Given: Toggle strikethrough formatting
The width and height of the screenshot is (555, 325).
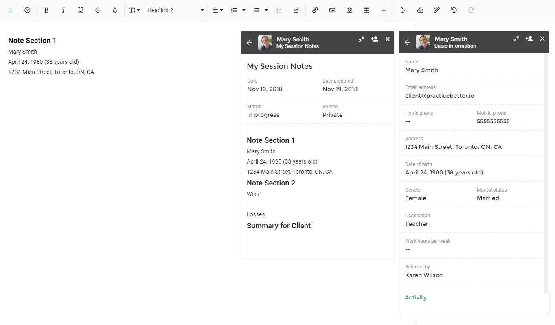Looking at the screenshot, I should (98, 10).
